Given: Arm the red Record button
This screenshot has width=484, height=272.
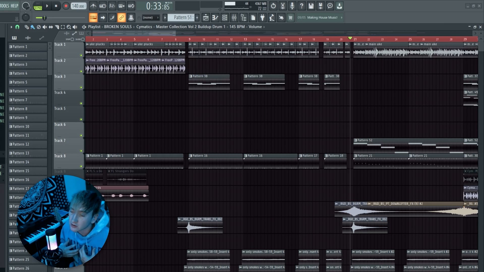Looking at the screenshot, I should click(x=66, y=6).
